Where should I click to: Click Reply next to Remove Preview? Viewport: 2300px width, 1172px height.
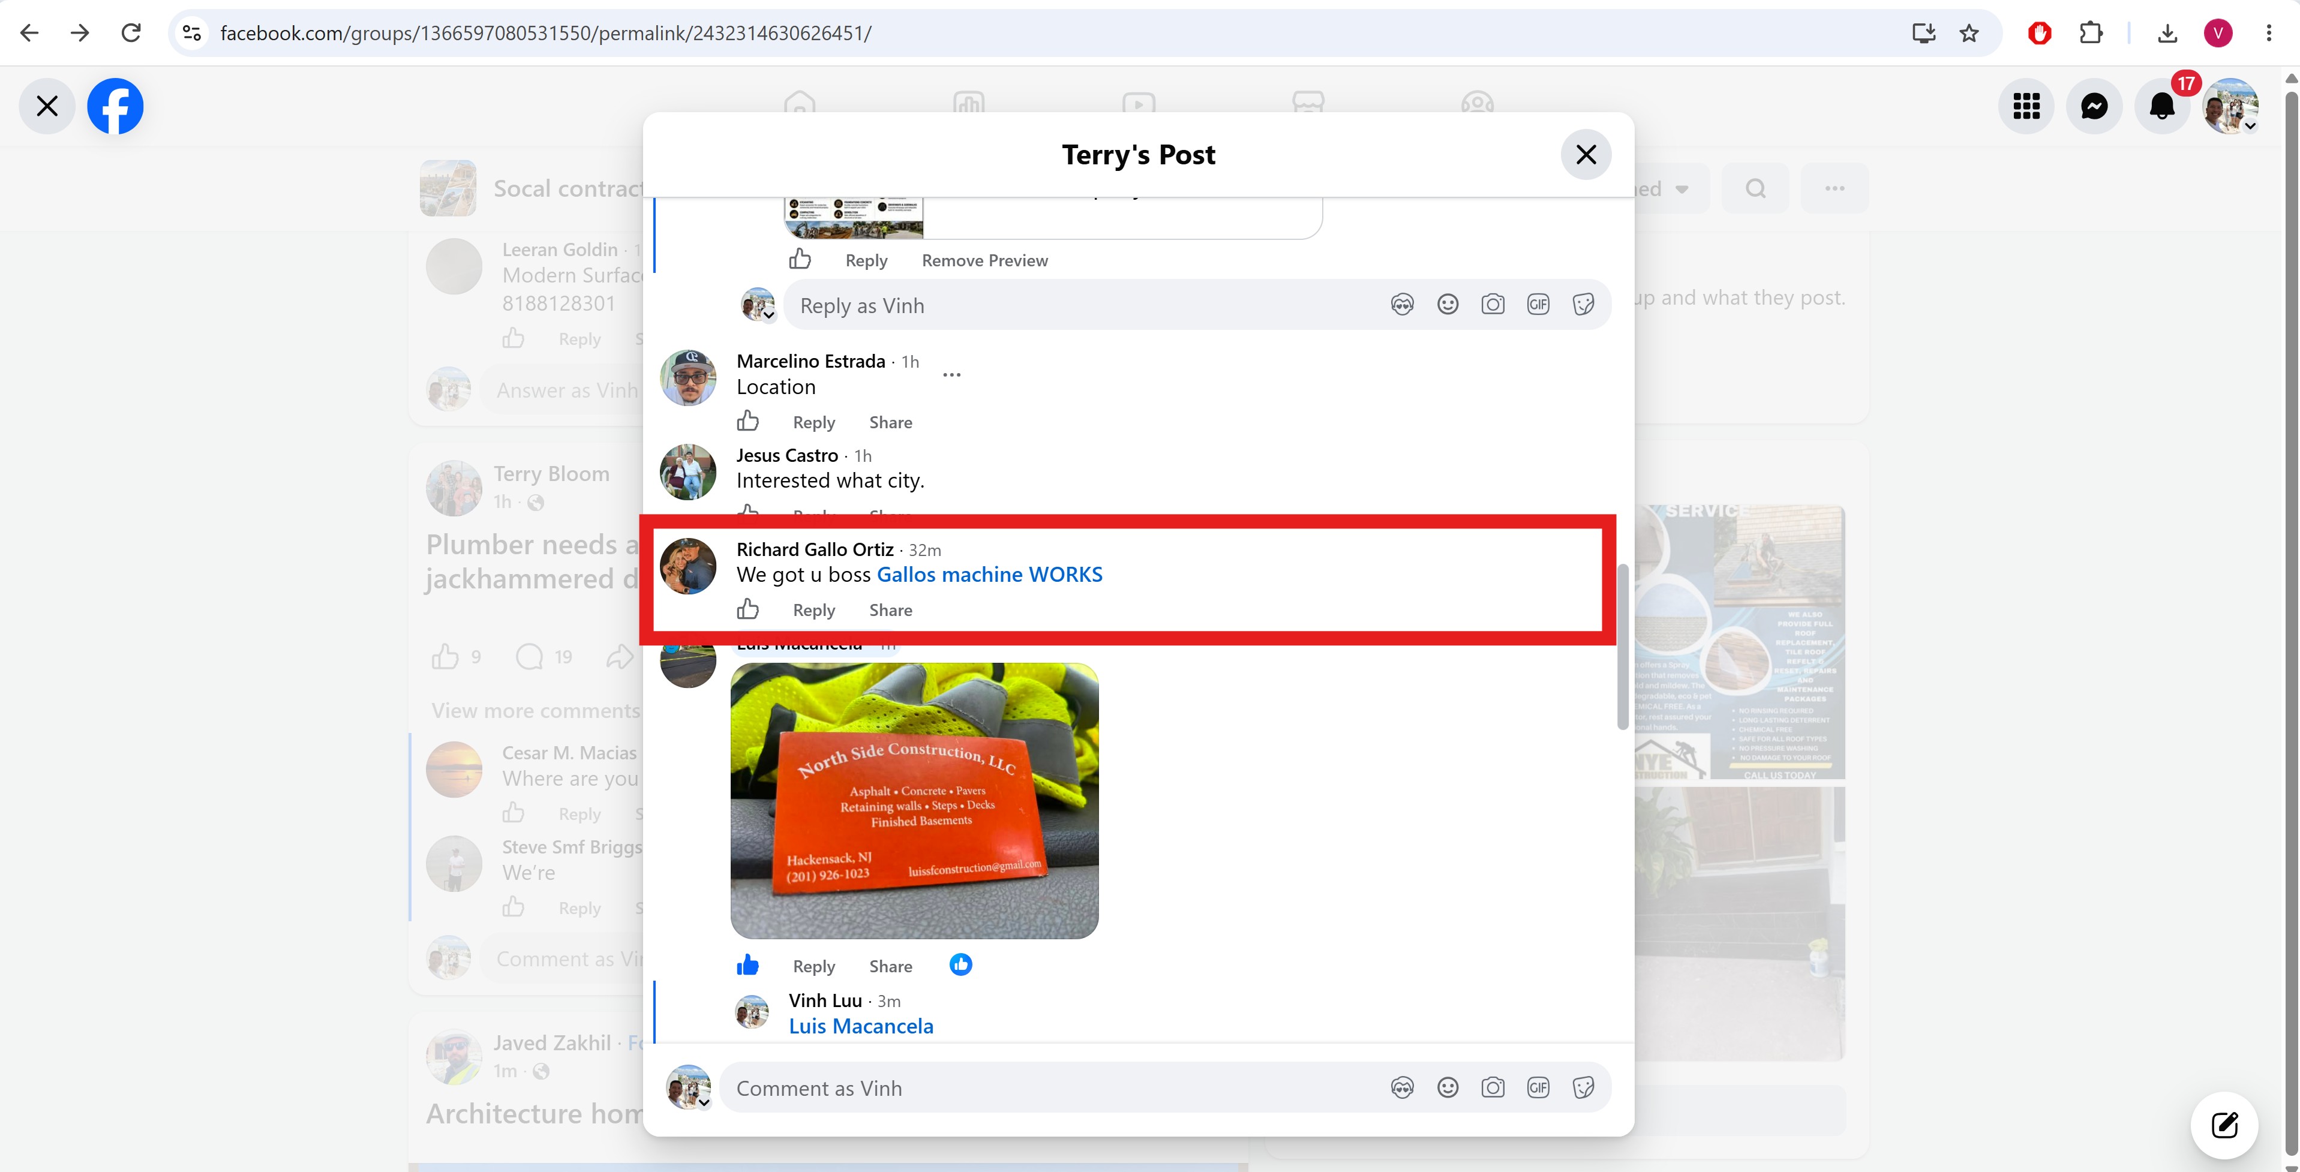[x=866, y=261]
